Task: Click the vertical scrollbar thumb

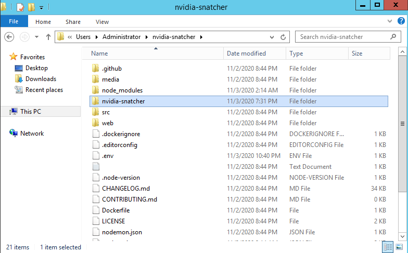Action: [x=402, y=124]
